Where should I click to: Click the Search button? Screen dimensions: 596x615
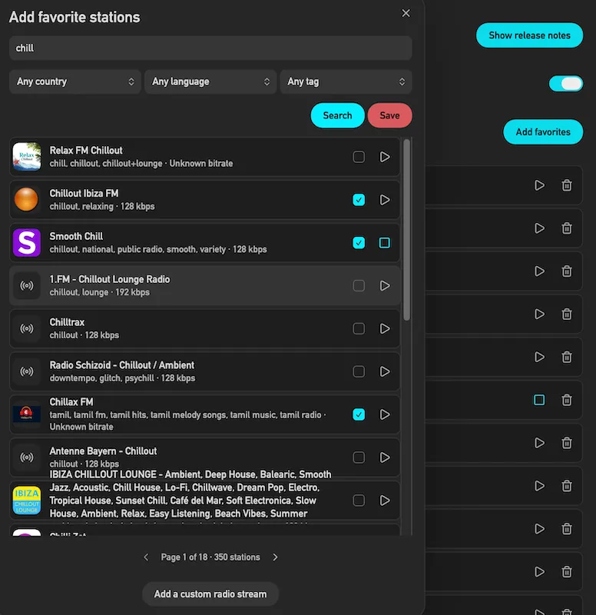coord(337,115)
